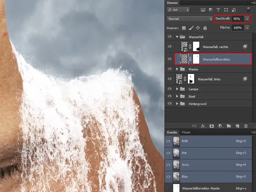Open the fx layer style menu
The image size is (256, 192).
pyautogui.click(x=203, y=126)
